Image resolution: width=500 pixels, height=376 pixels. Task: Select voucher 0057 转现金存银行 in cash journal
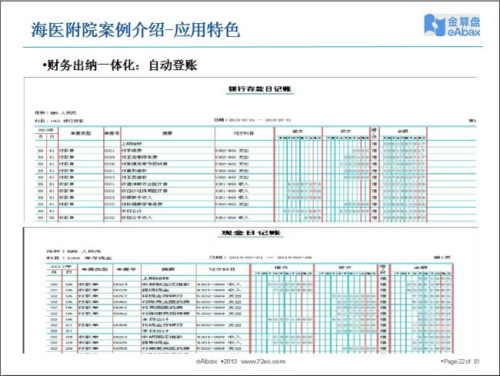pos(249,296)
